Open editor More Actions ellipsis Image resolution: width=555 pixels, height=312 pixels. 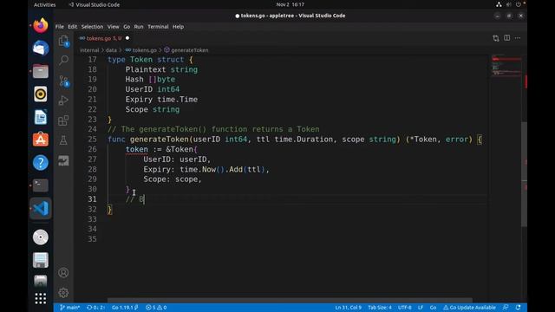coord(518,38)
